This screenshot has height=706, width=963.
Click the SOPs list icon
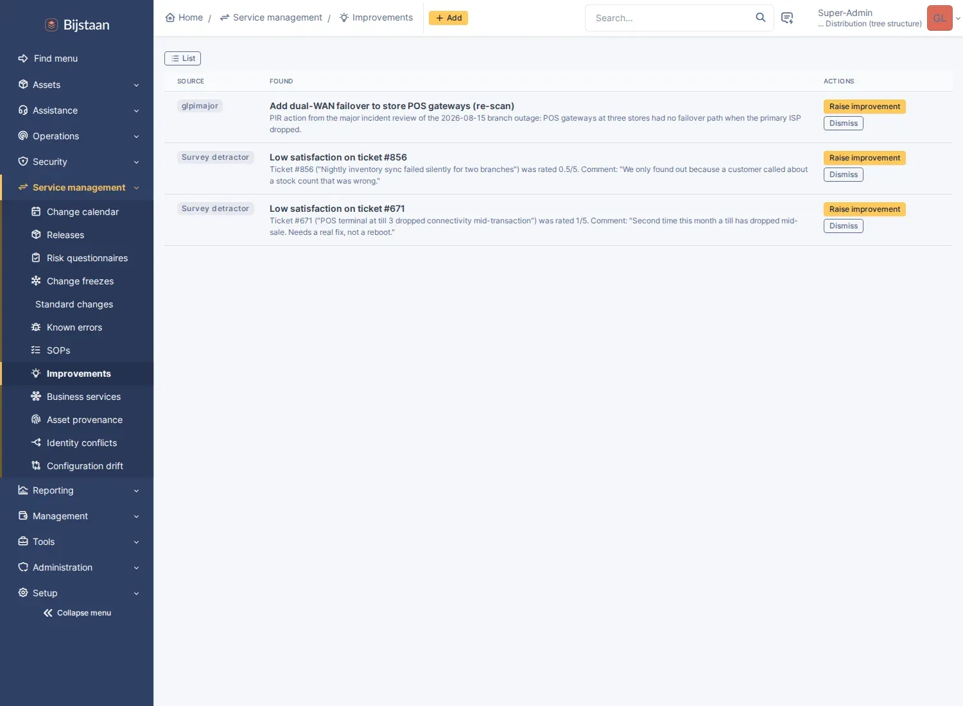[x=36, y=350]
